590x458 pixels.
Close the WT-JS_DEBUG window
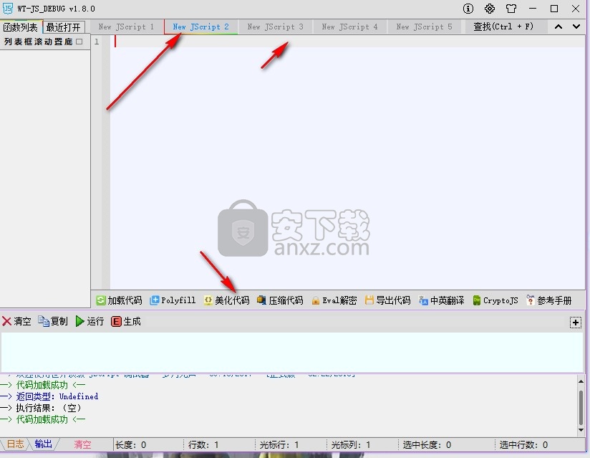576,9
